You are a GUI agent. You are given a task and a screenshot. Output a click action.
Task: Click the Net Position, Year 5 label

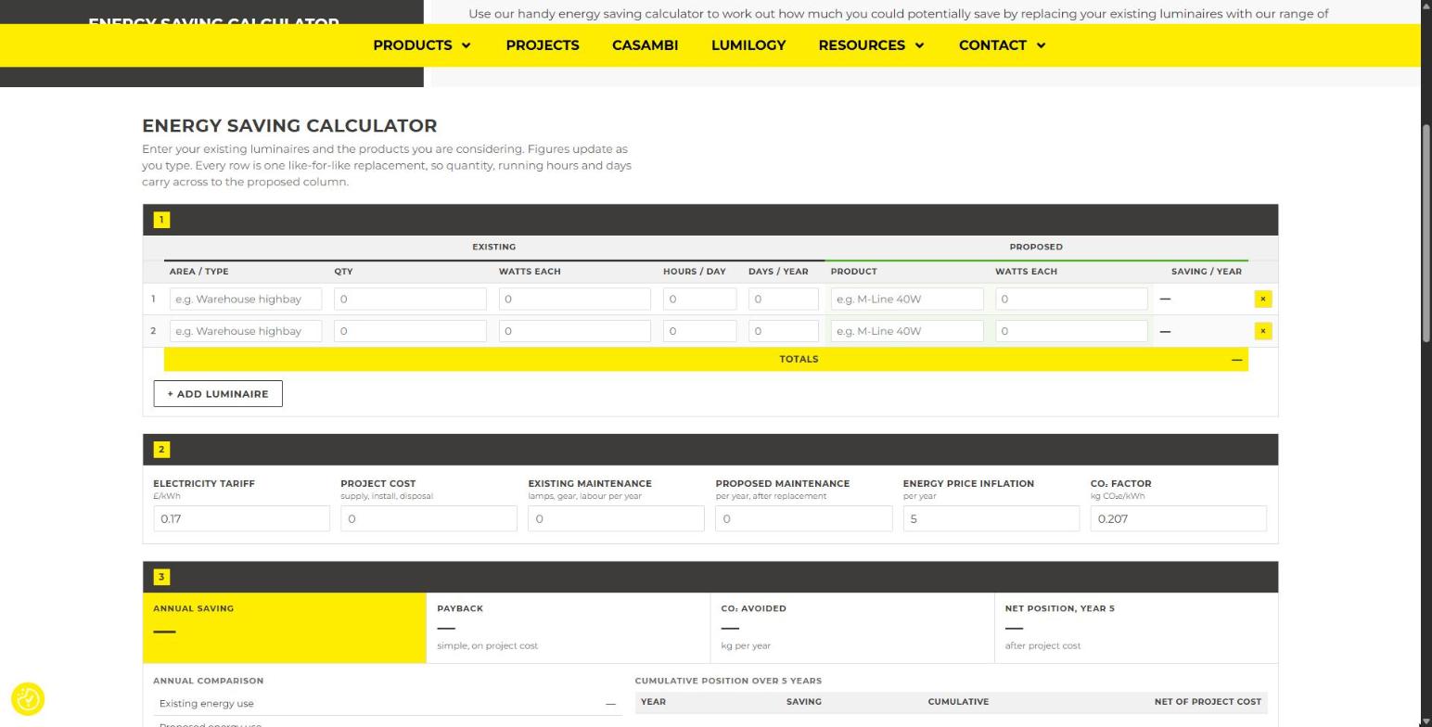tap(1060, 608)
